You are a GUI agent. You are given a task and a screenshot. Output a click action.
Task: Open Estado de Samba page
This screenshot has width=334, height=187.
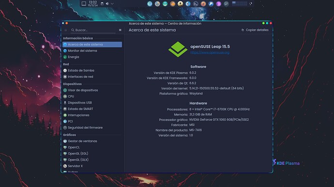92,70
